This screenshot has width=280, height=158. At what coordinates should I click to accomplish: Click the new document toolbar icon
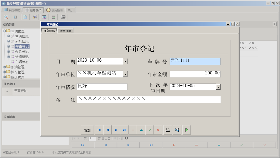click(24, 17)
